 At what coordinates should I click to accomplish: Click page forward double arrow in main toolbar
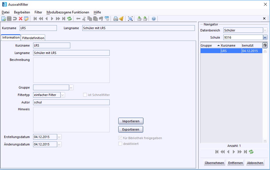[x=58, y=19]
